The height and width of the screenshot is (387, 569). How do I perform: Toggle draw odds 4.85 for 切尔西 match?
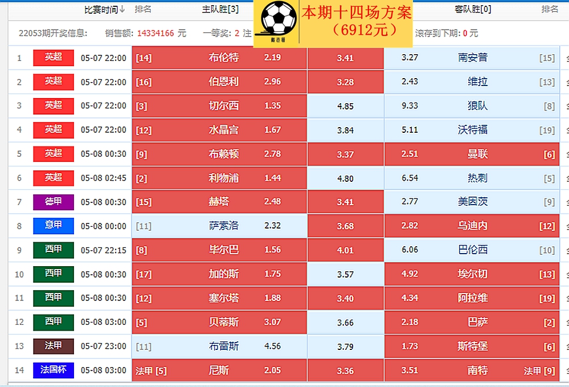coord(345,106)
